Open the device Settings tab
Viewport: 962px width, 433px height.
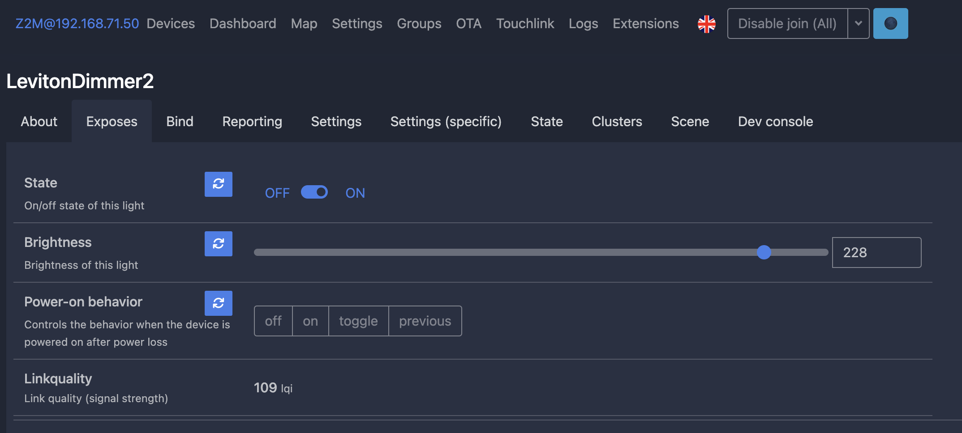coord(336,121)
